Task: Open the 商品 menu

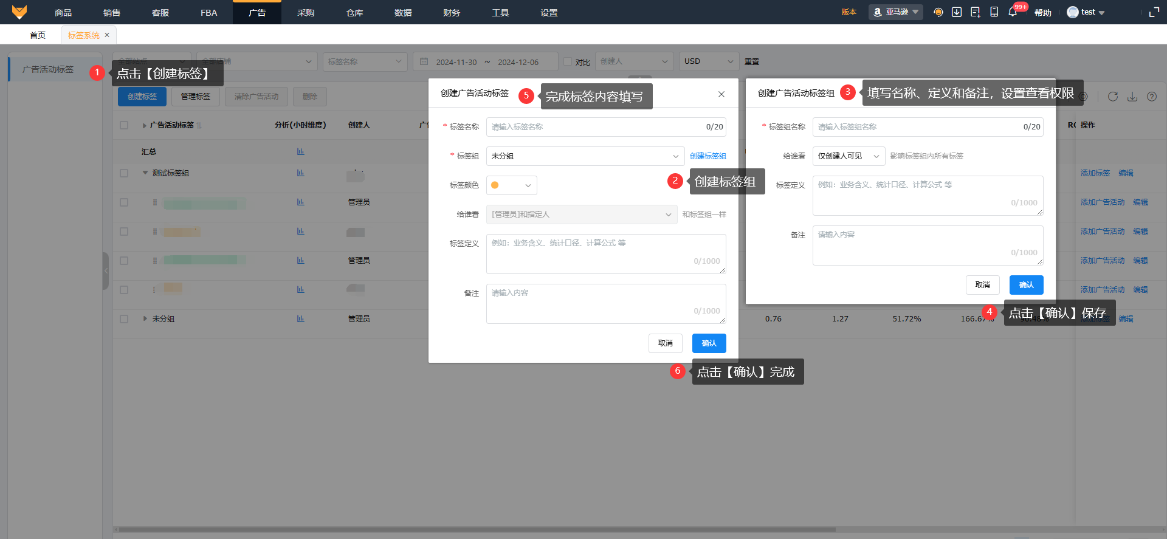Action: pos(63,12)
